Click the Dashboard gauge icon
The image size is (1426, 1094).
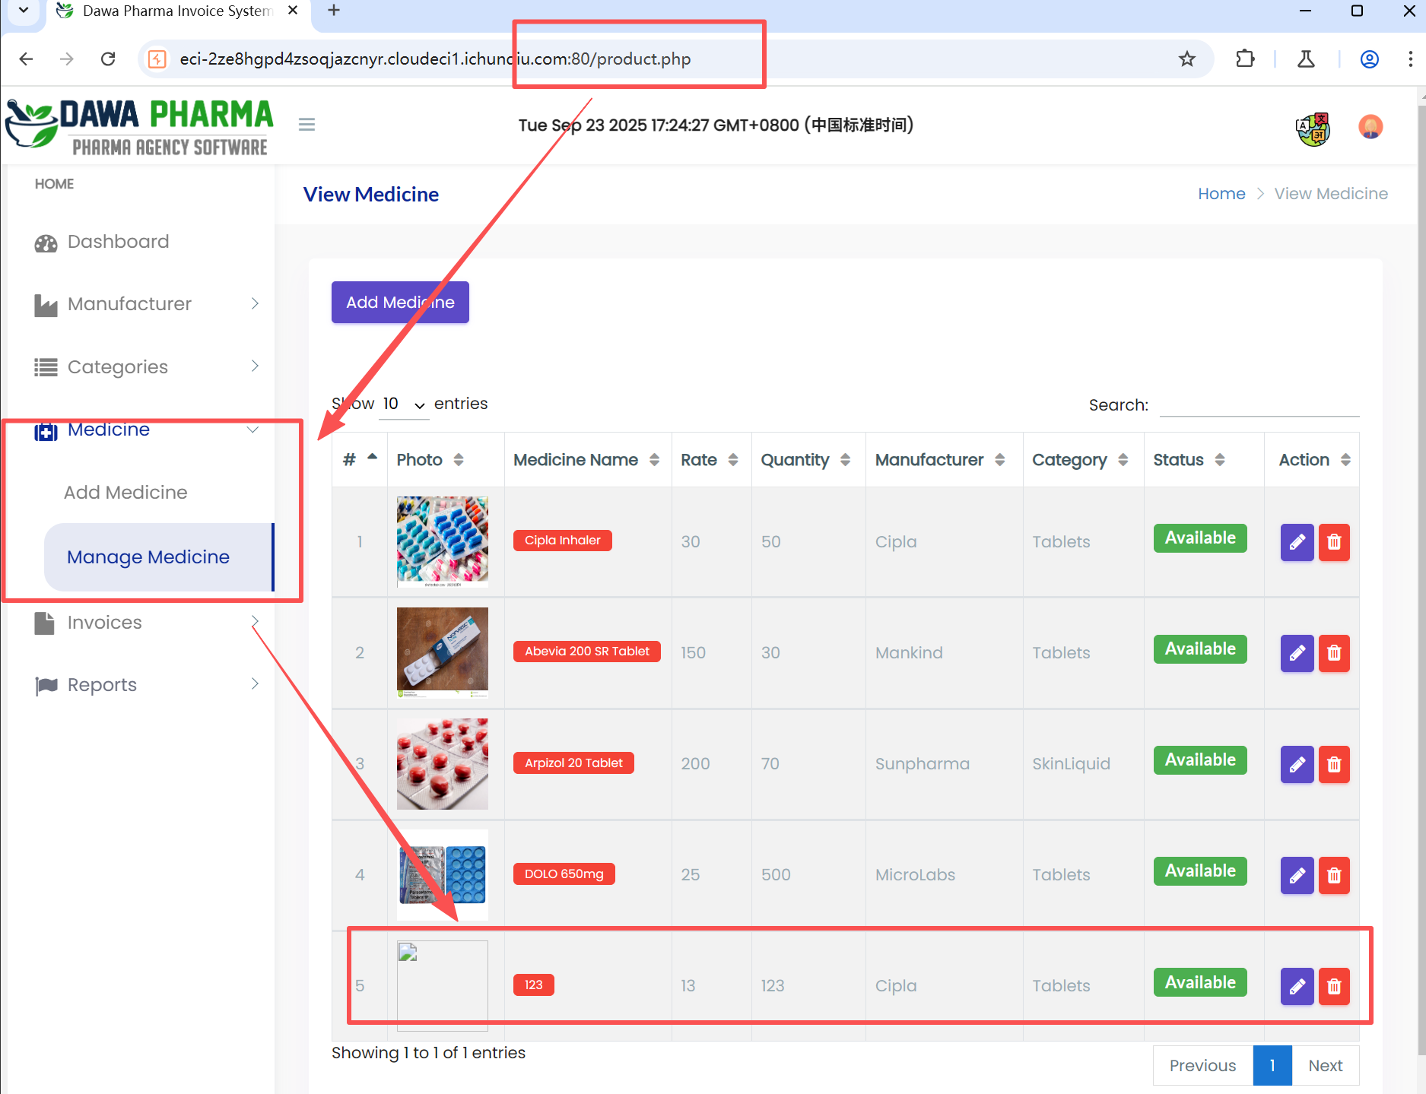tap(46, 243)
